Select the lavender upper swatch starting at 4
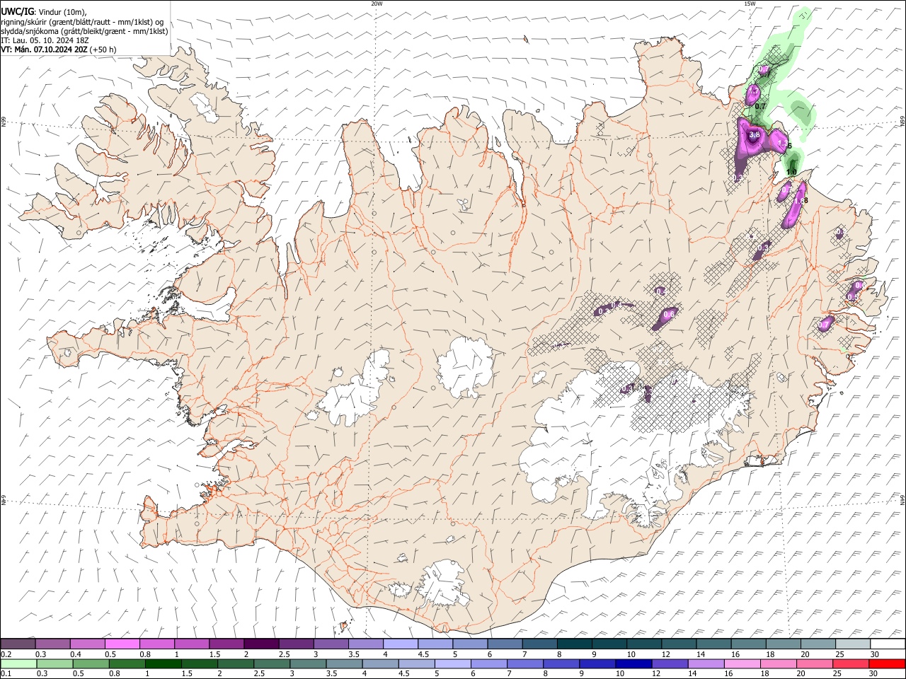 coord(401,644)
